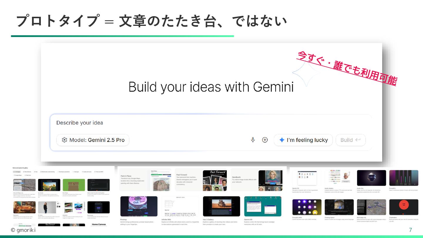Open the Infinite Wiki thumbnail

(180, 206)
